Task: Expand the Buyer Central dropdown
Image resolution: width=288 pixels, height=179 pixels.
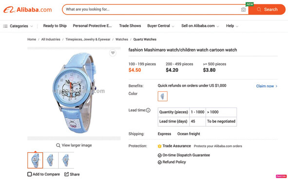Action: tap(161, 26)
